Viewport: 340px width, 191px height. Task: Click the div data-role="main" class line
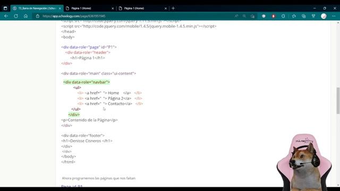pyautogui.click(x=99, y=73)
